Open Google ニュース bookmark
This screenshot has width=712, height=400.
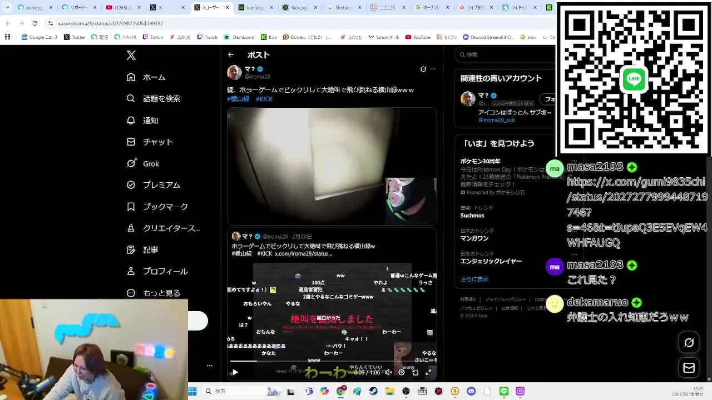click(39, 37)
